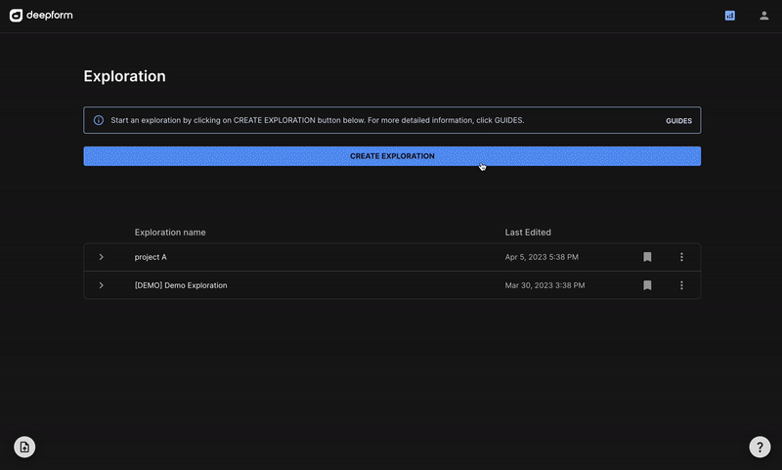
Task: Click the CREATE EXPLORATION button
Action: 392,156
